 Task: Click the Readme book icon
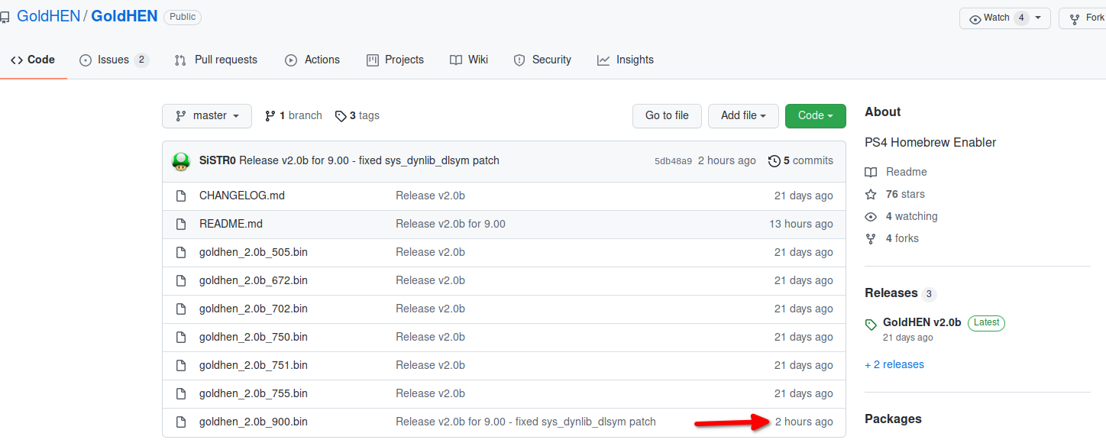[871, 172]
